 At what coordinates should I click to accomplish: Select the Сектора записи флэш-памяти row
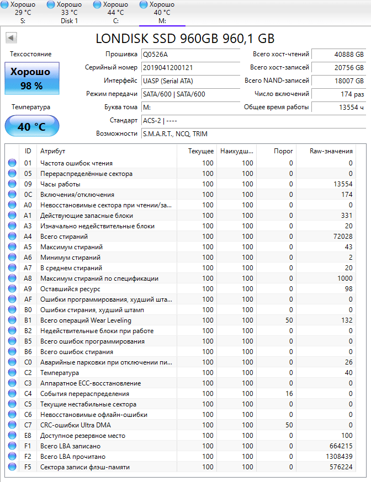pyautogui.click(x=181, y=467)
